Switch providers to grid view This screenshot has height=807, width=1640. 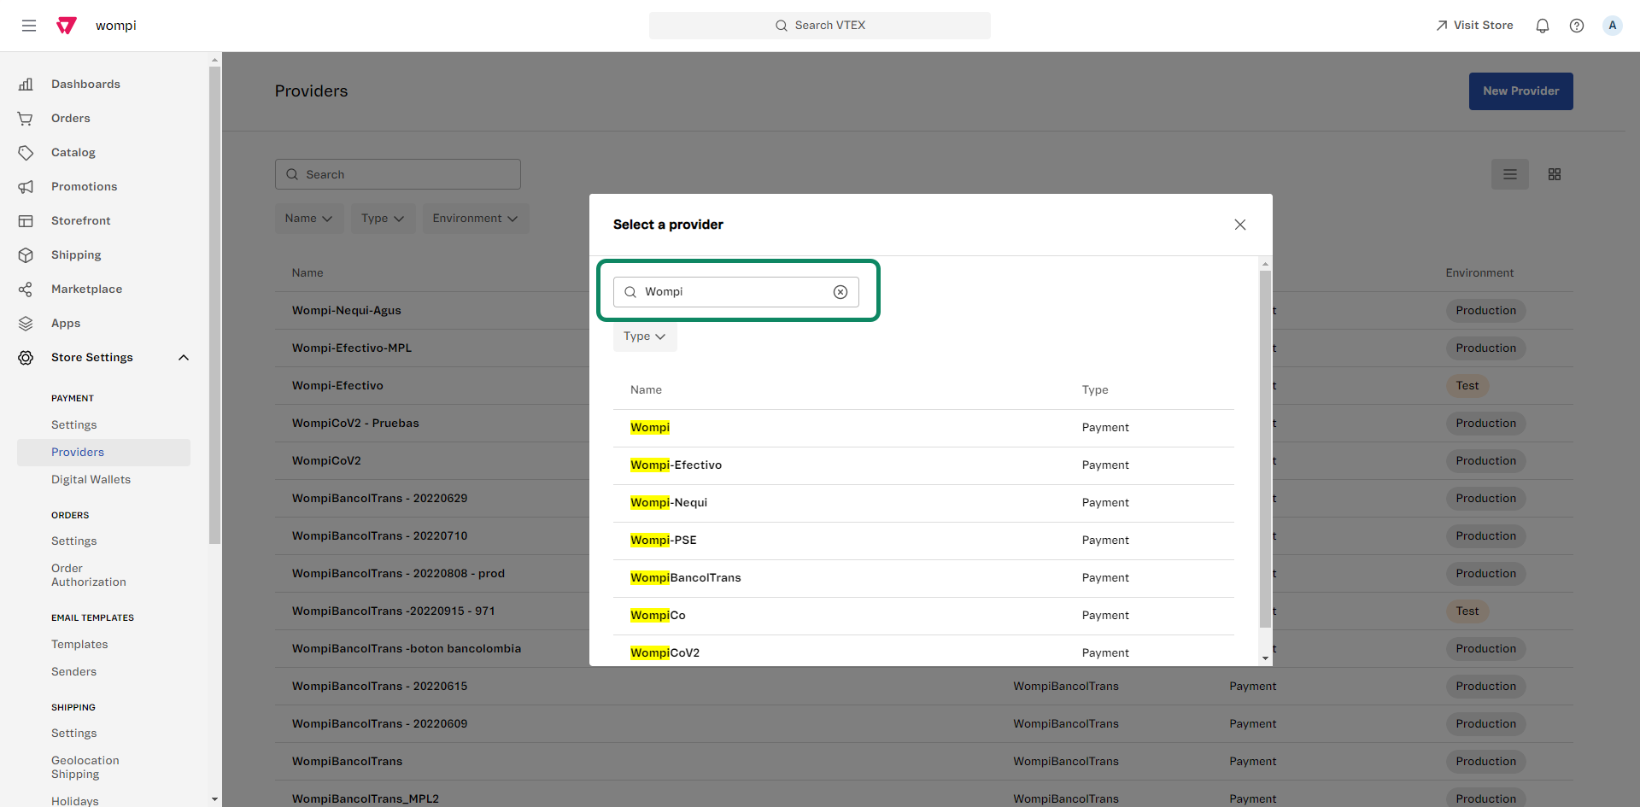pos(1555,174)
